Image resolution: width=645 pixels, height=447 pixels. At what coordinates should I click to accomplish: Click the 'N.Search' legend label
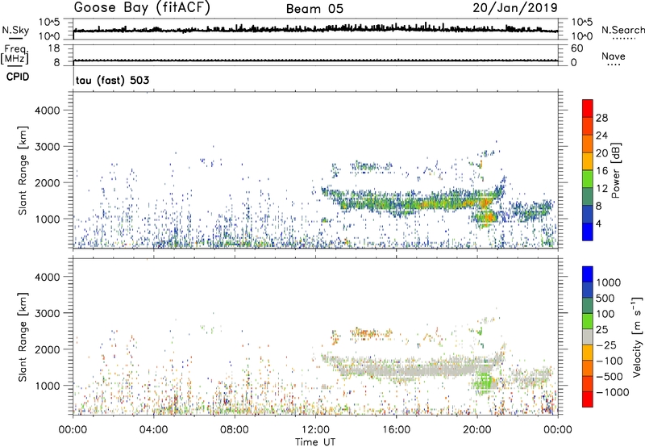coord(622,30)
